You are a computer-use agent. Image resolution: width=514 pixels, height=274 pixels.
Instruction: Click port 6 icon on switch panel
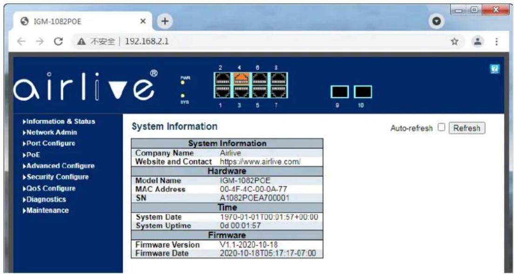(260, 79)
